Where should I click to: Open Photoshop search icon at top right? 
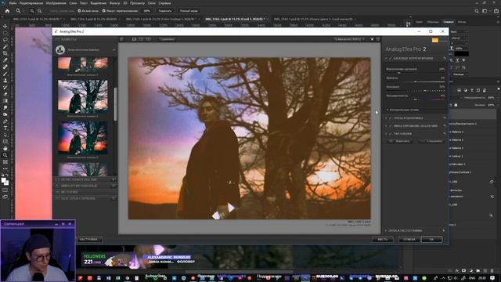tap(477, 11)
